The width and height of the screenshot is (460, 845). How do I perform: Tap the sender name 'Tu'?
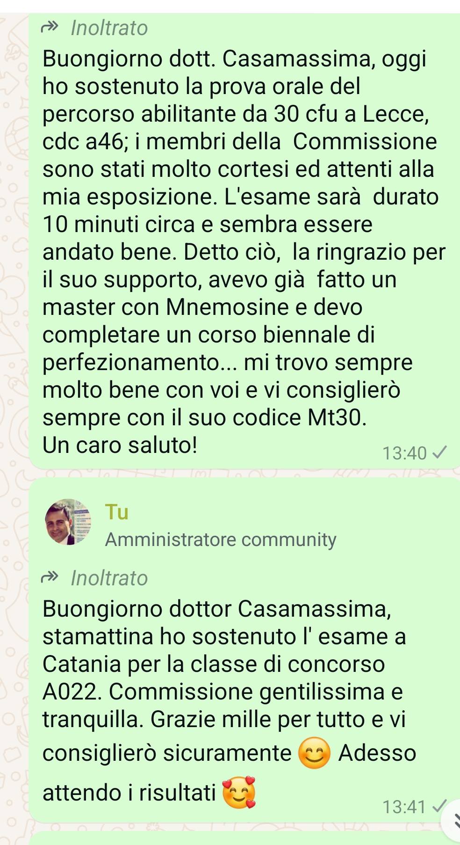coord(117,511)
